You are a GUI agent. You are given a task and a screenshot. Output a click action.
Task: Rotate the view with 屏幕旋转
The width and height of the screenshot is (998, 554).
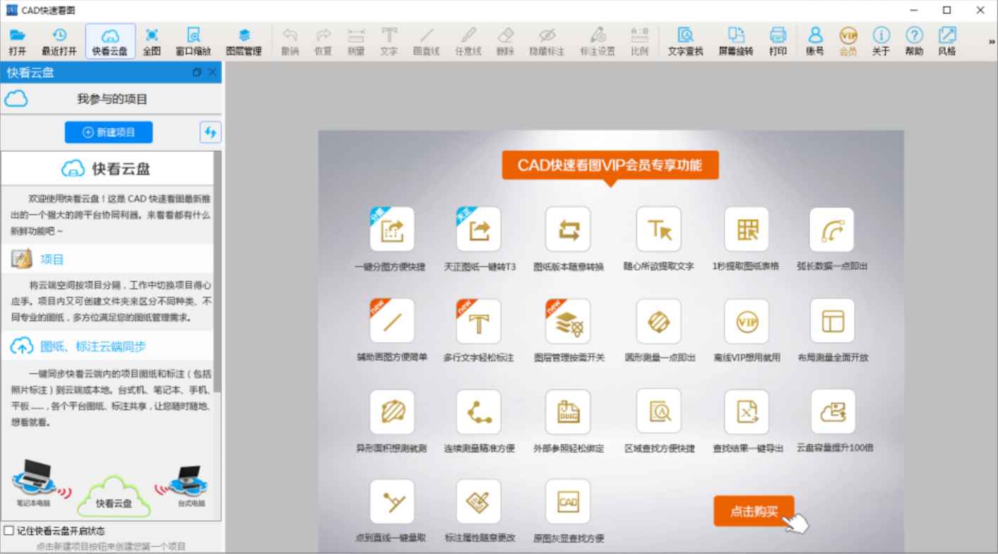pos(737,40)
